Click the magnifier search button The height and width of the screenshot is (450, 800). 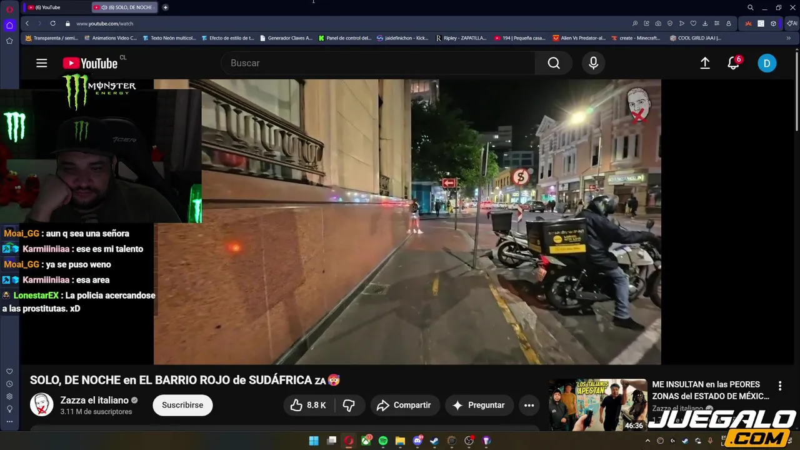pyautogui.click(x=554, y=63)
